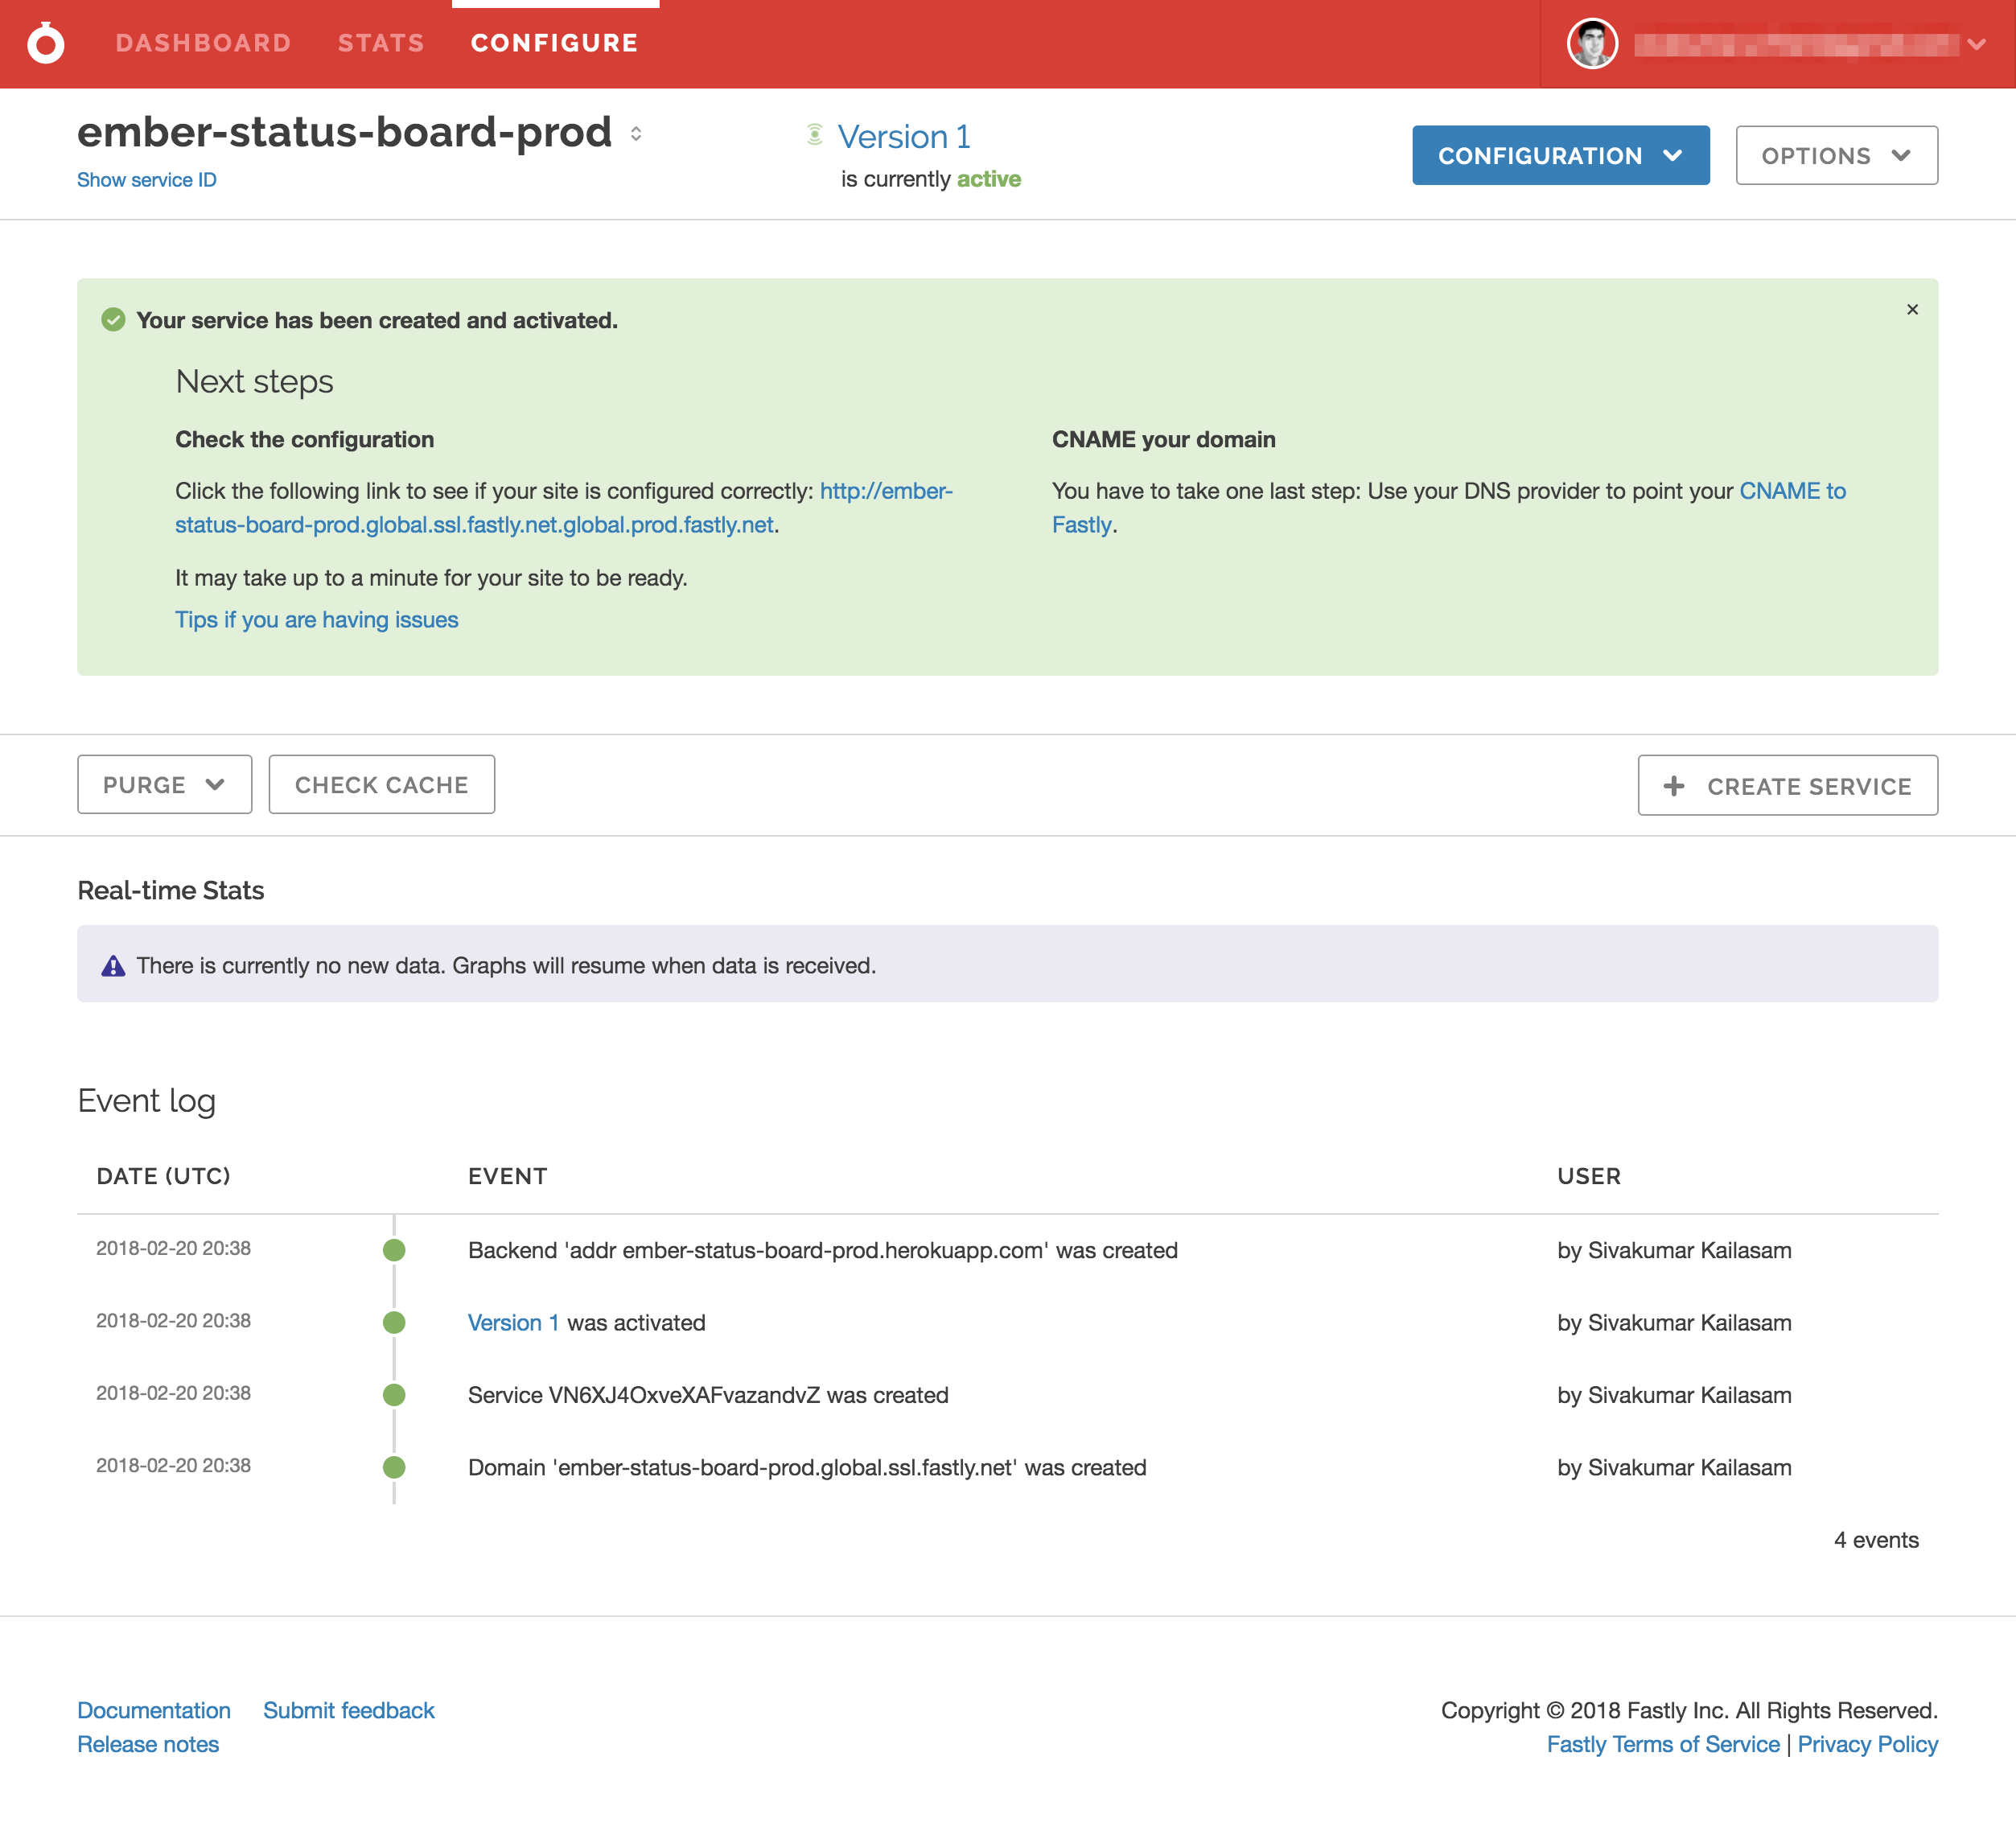2016x1839 pixels.
Task: Click green dot beside Backend created event
Action: 394,1250
